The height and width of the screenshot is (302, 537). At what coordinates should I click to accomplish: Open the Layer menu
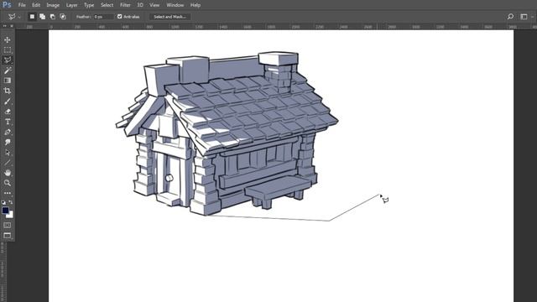[x=71, y=5]
